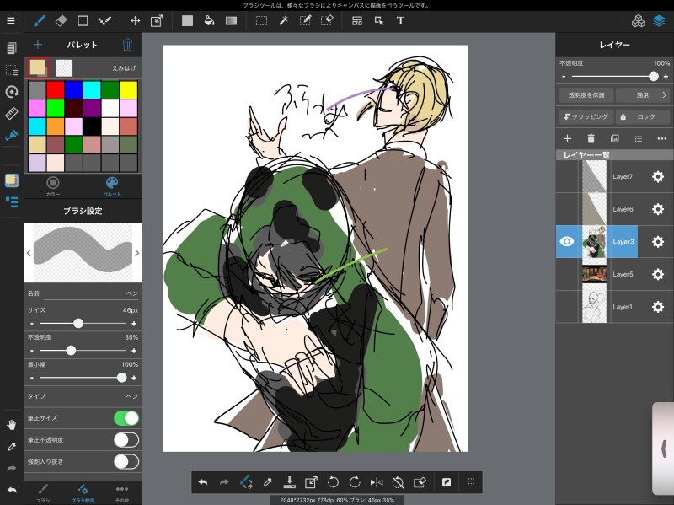
Task: Increase brush size with plus
Action: tap(134, 324)
